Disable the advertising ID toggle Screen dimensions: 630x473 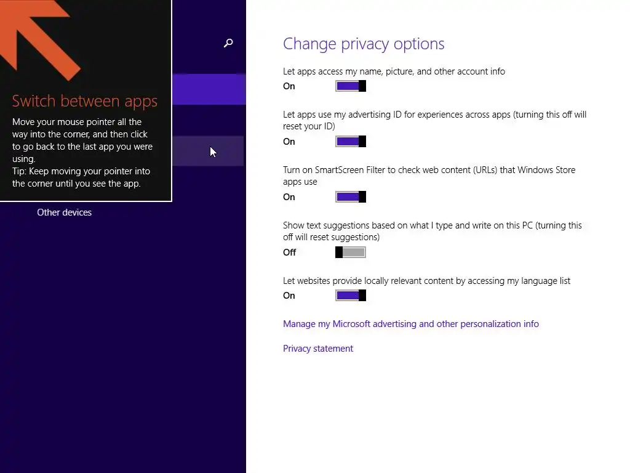pos(351,142)
